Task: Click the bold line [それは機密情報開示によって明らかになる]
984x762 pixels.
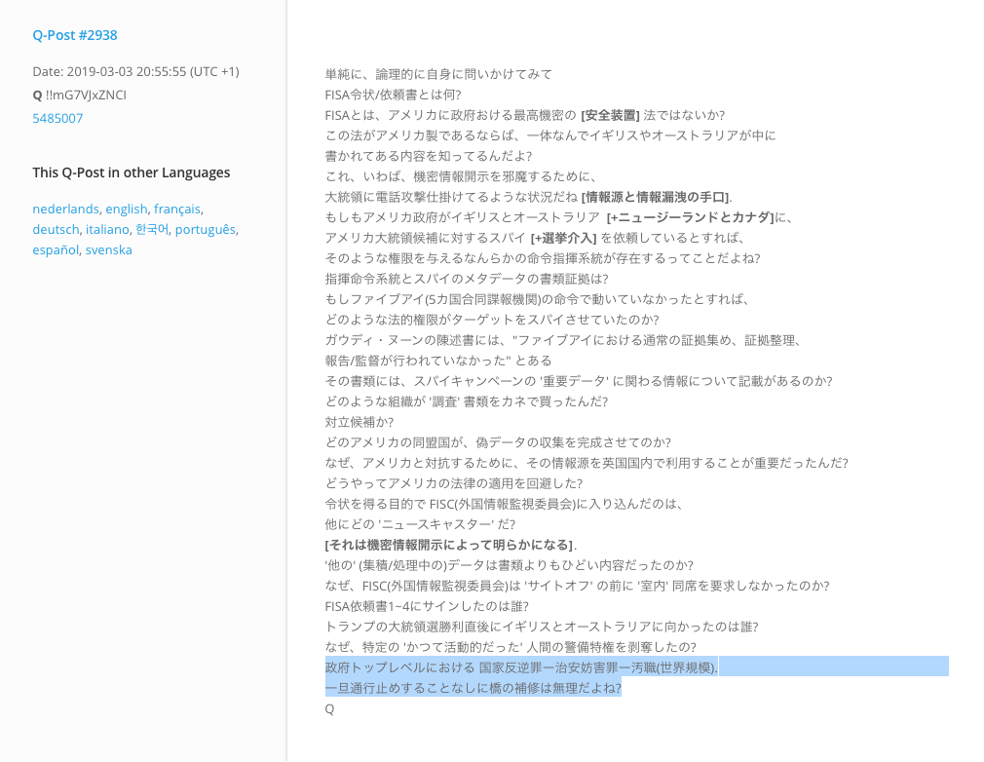Action: (449, 545)
